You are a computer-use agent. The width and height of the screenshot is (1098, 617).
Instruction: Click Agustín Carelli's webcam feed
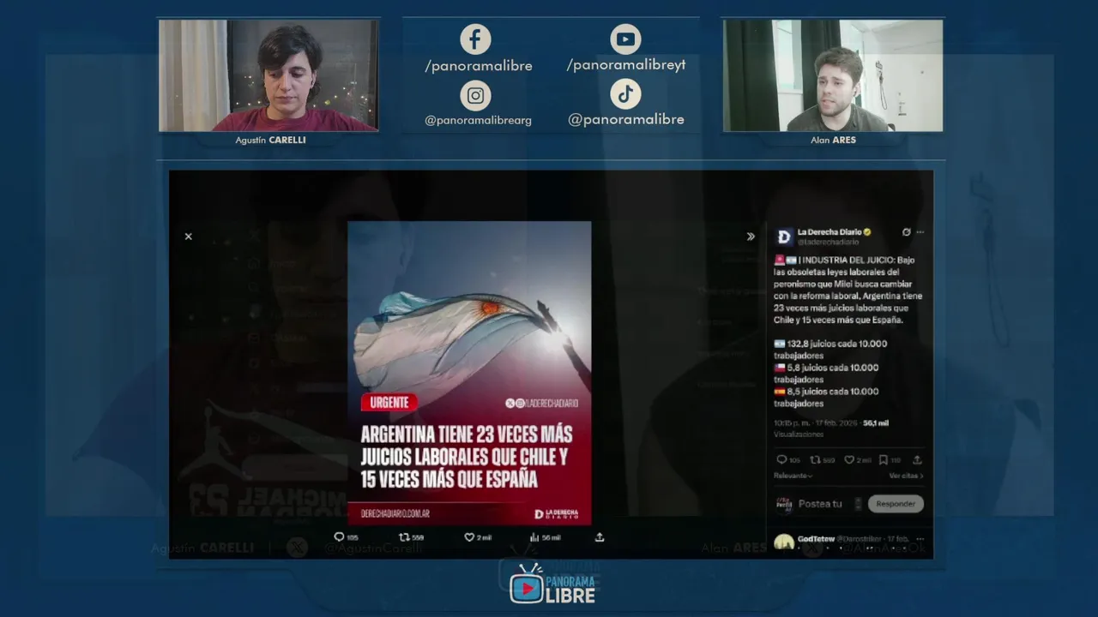click(x=268, y=75)
